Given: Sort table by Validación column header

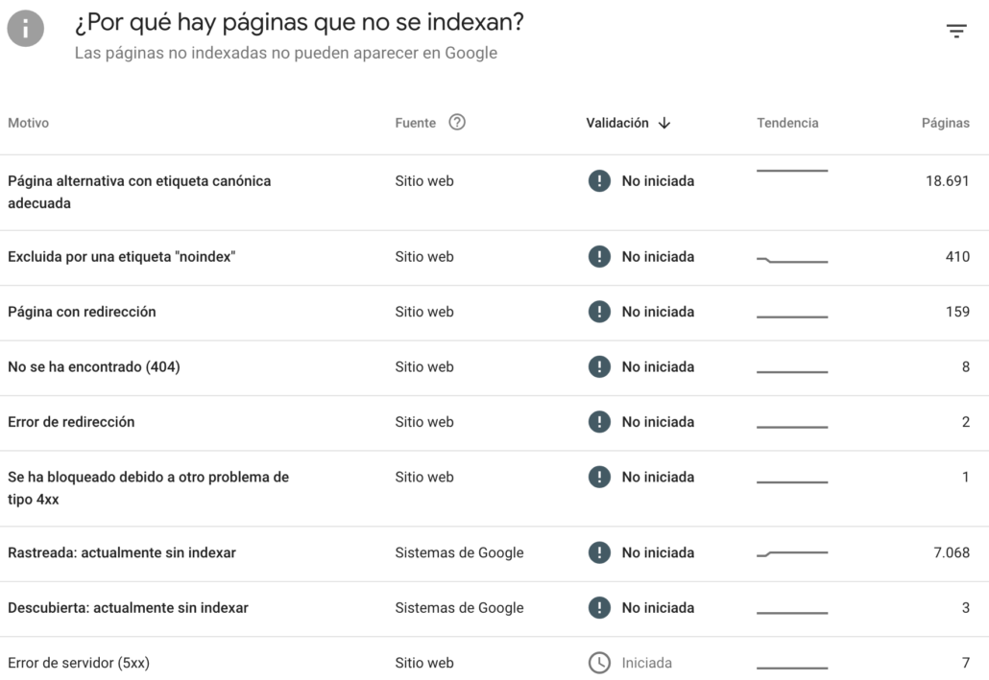Looking at the screenshot, I should coord(617,124).
